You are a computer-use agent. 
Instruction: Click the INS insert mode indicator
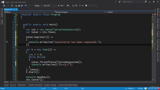(82, 88)
